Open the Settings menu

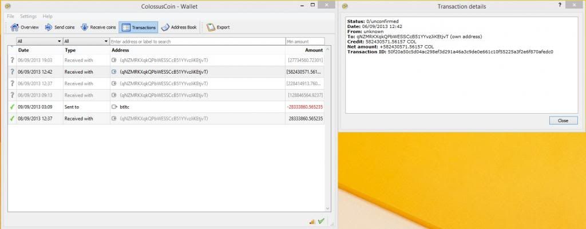(x=29, y=17)
